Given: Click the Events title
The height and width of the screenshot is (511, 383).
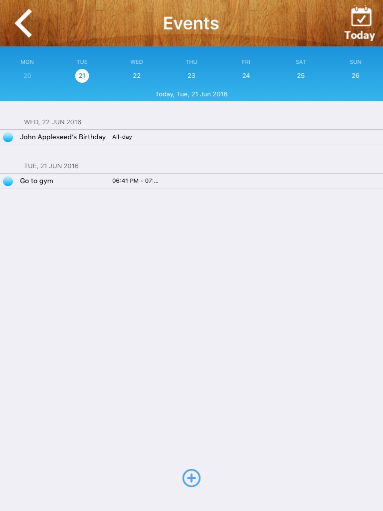Looking at the screenshot, I should (191, 23).
